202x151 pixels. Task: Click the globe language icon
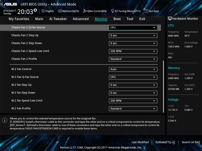pos(43,11)
